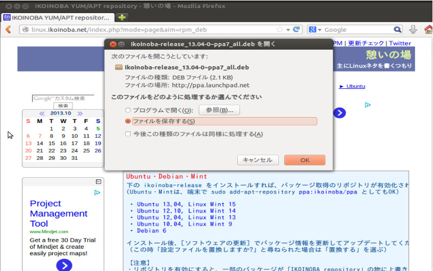Click the キャンセル button in dialog
Image resolution: width=433 pixels, height=271 pixels.
tap(258, 160)
